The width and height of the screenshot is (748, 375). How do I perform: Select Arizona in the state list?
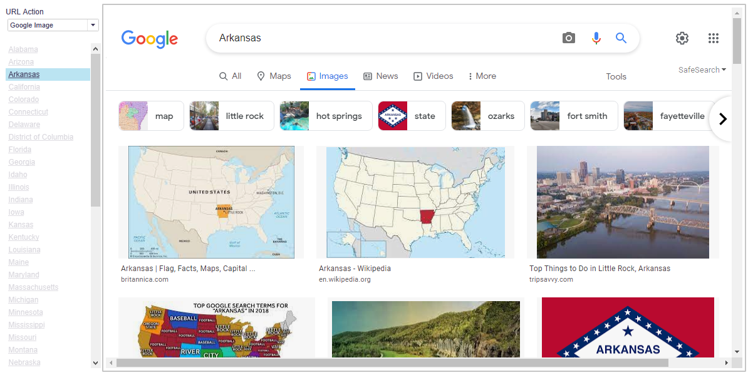pos(21,62)
